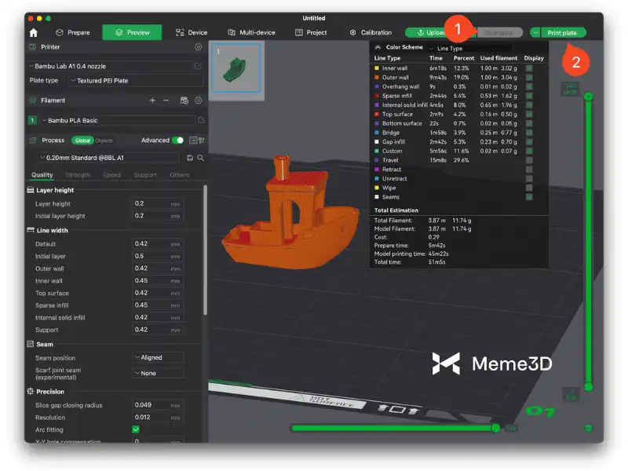
Task: Expand the Print plate arrow dropdown
Action: 535,33
